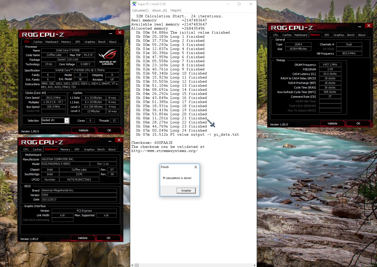
Task: Click the CAS# Latency value 16.0 clocks
Action: (x=330, y=74)
